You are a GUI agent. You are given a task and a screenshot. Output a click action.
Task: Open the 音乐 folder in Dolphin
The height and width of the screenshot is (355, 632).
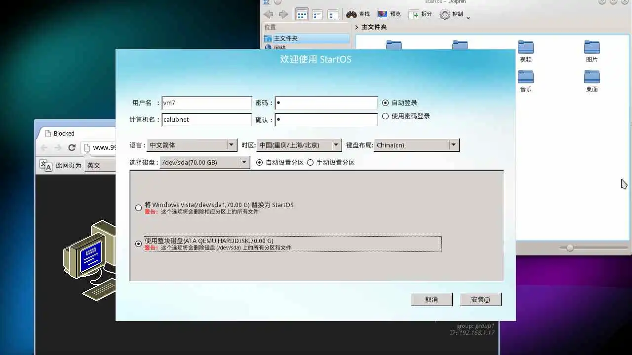pos(526,81)
